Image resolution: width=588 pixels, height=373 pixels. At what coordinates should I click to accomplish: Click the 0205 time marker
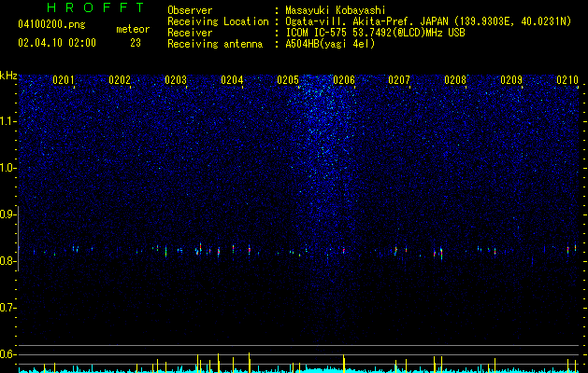[x=288, y=80]
